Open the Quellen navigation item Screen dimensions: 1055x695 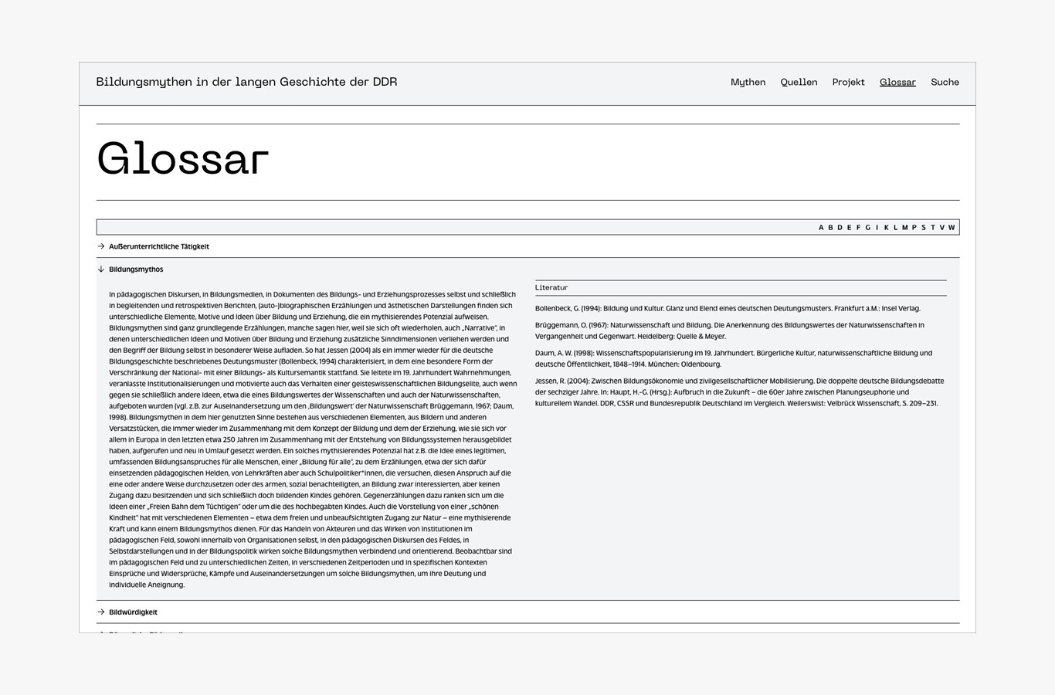[799, 82]
